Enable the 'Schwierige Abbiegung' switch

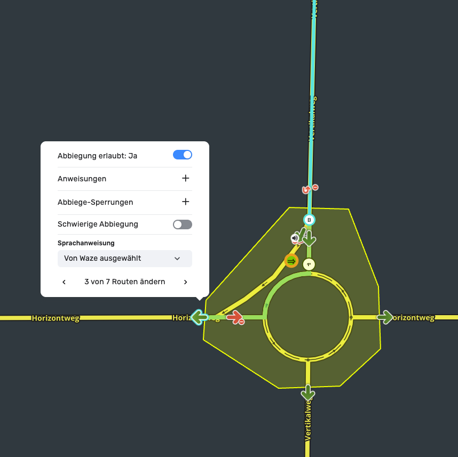tap(182, 225)
